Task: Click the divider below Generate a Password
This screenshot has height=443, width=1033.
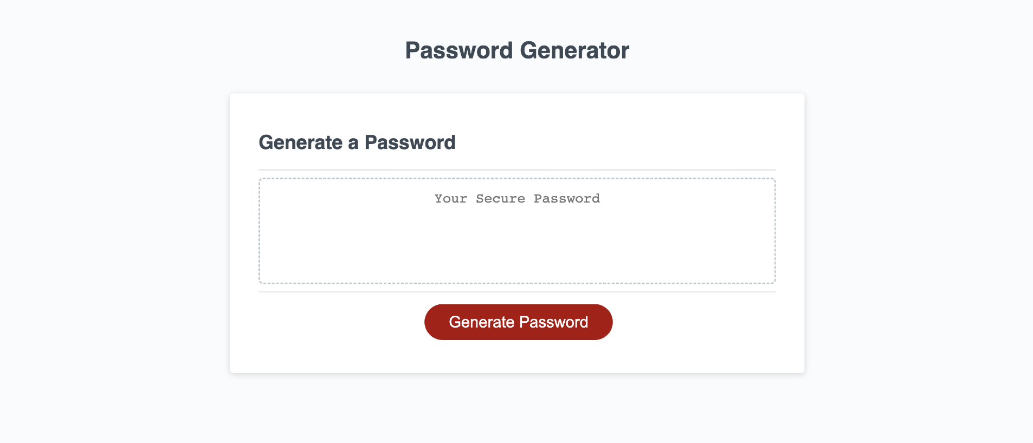Action: click(x=516, y=168)
